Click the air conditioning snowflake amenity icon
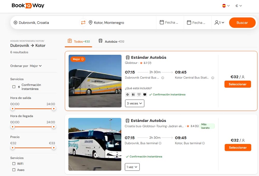 click(127, 95)
